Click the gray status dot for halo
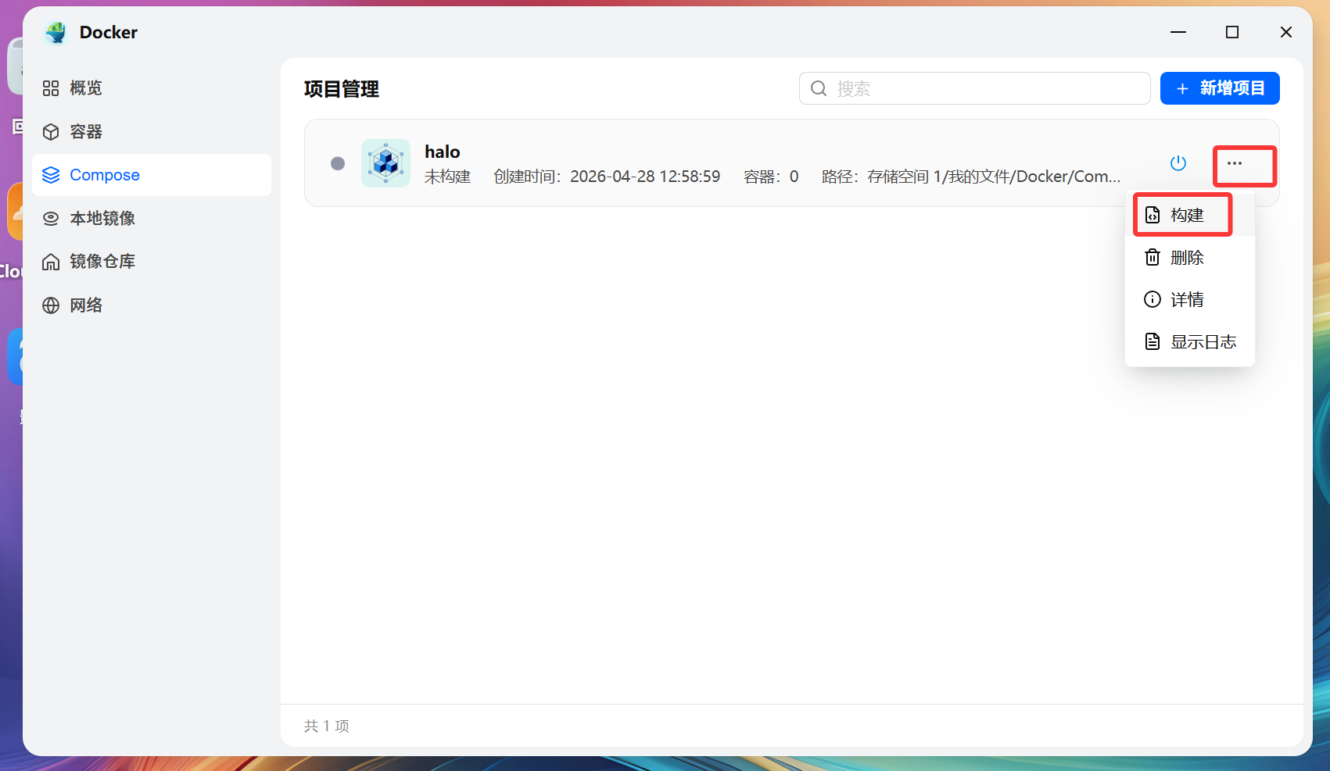This screenshot has height=771, width=1330. 338,163
